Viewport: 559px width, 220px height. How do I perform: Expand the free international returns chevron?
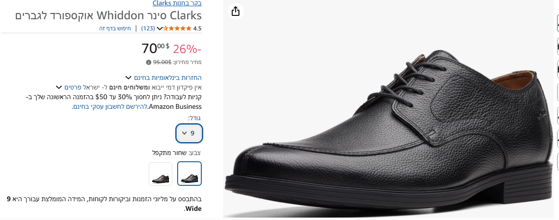point(128,78)
